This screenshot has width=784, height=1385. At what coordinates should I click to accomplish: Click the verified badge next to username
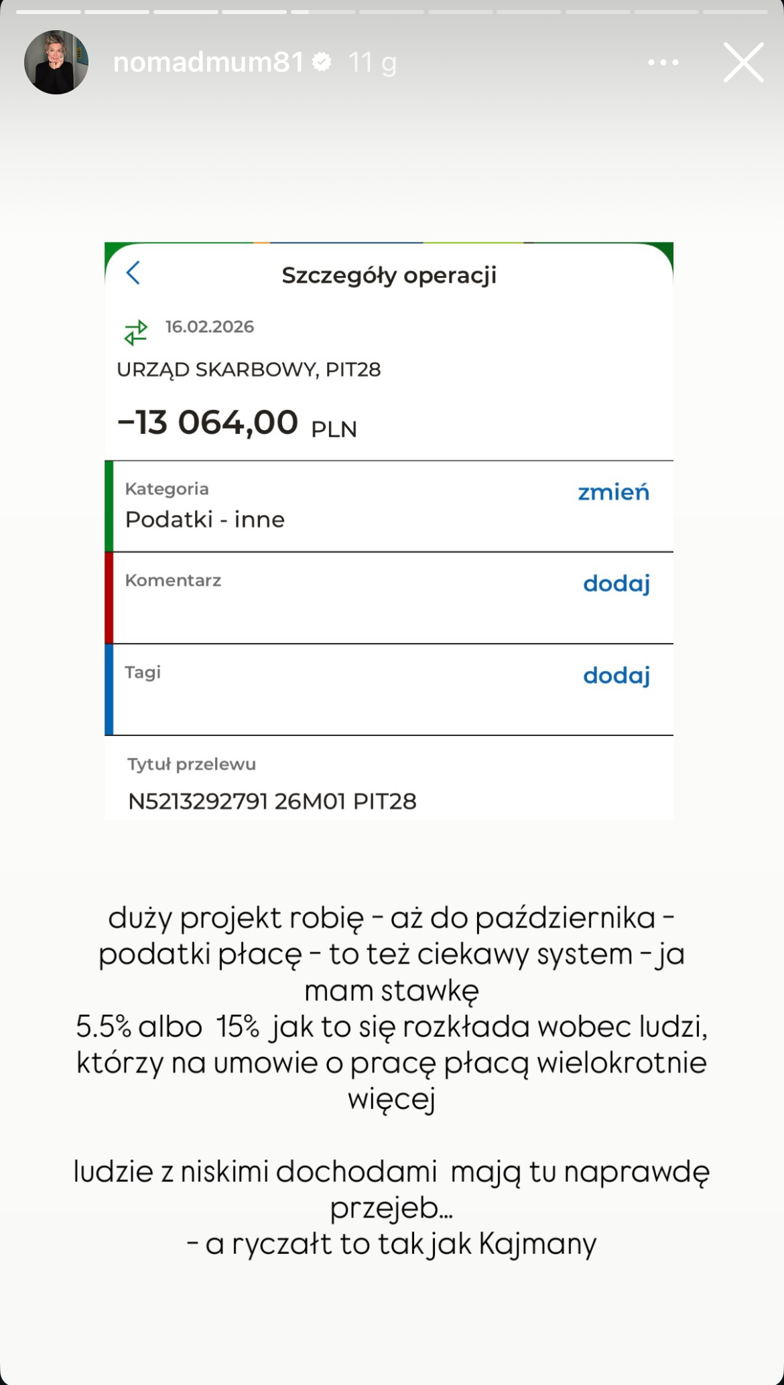click(322, 62)
